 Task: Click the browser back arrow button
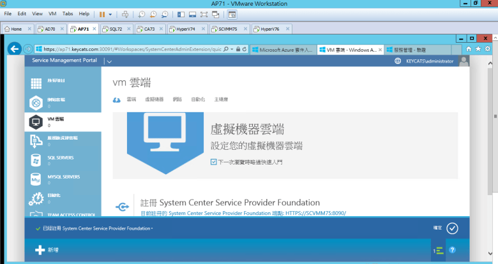click(14, 49)
